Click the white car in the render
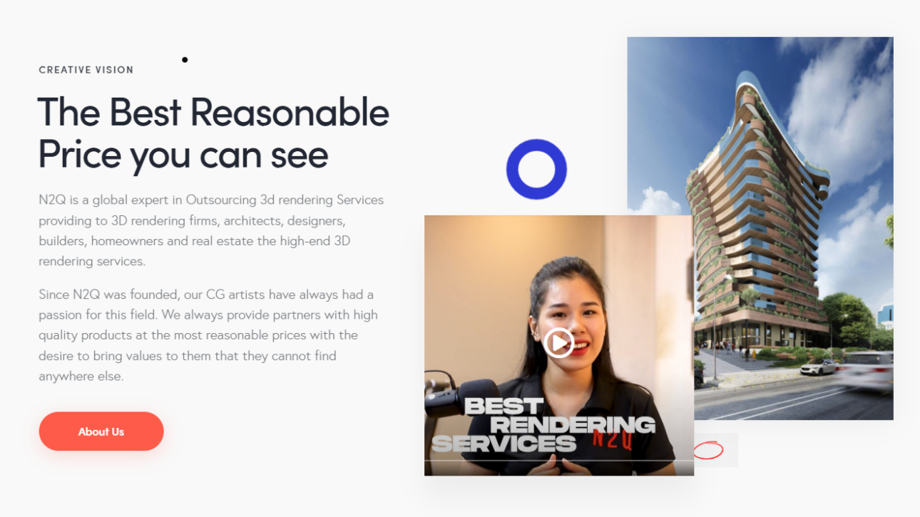920x517 pixels. [x=819, y=367]
